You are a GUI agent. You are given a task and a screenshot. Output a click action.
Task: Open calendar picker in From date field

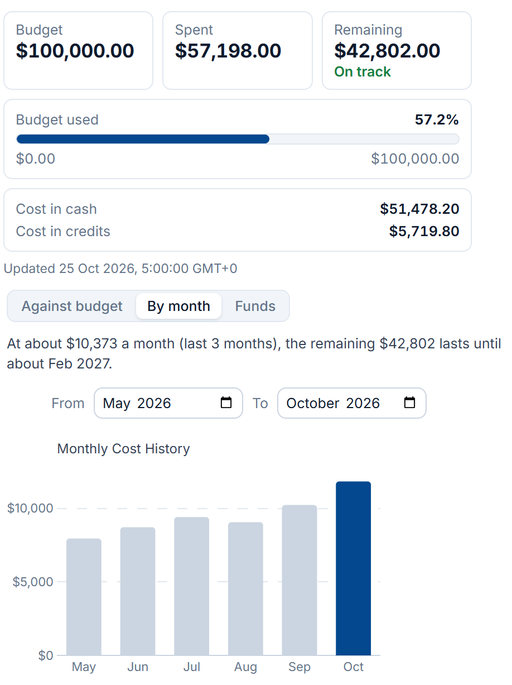(x=226, y=403)
